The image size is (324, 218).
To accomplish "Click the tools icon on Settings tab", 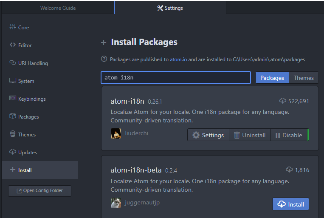I will [160, 8].
